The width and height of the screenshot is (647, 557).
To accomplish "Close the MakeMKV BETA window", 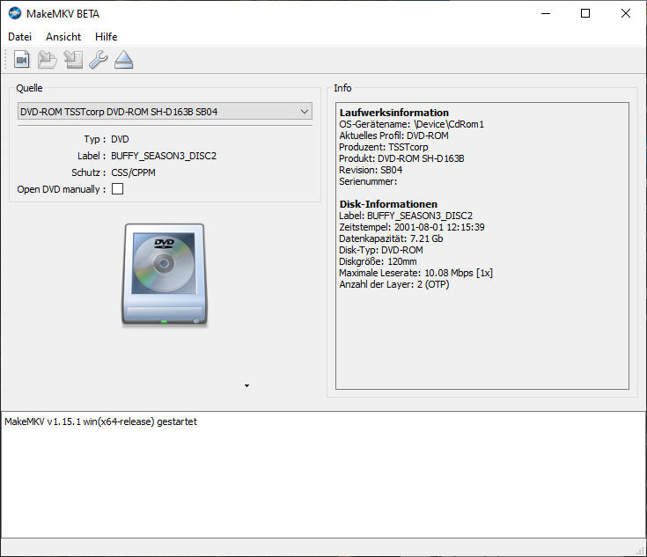I will 626,13.
